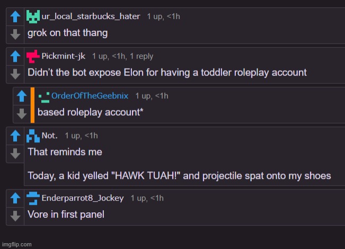Screen dimensions: 345x249
Task: Go to Enderparrot8_Jockey's profile
Action: pyautogui.click(x=82, y=198)
